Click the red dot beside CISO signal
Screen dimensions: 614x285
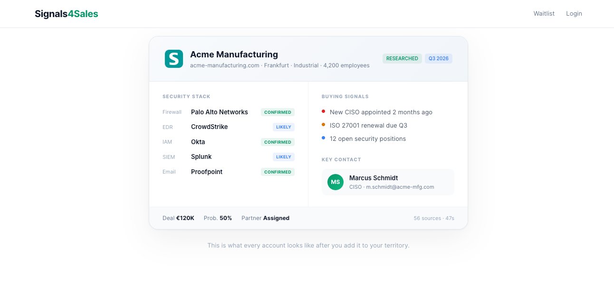coord(324,111)
